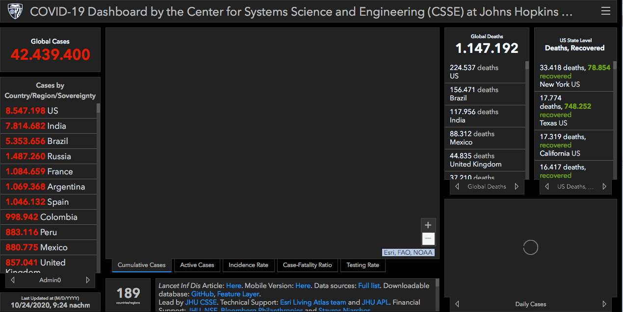Open Esri Living Atlas team link

(313, 302)
